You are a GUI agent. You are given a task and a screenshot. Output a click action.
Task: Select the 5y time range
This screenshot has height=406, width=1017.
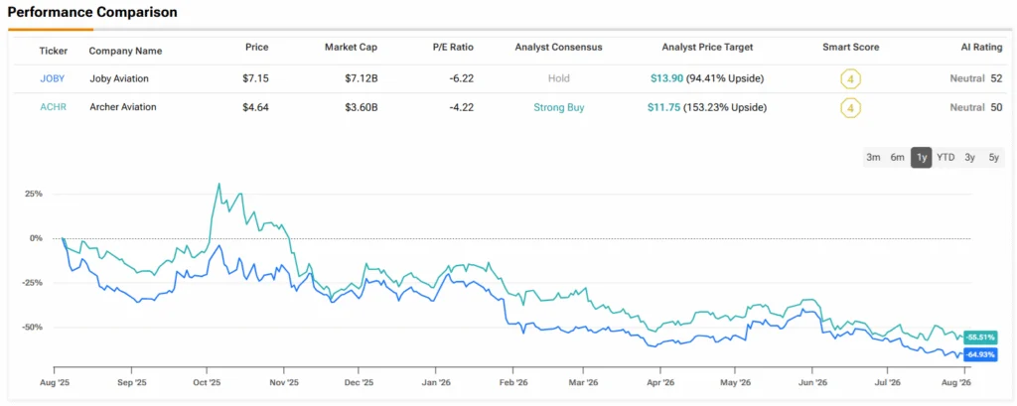tap(993, 158)
